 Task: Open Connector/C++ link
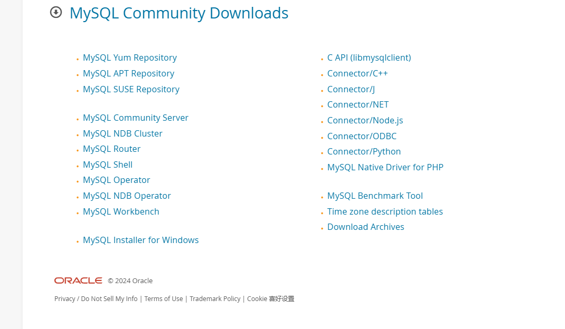(357, 73)
